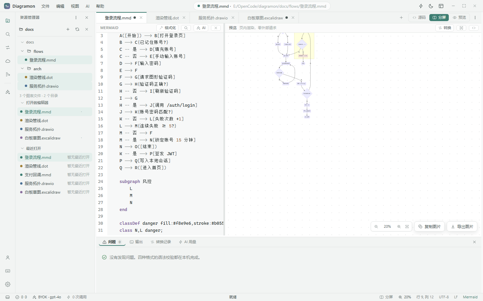Click the lightning quick action icon in title bar
483x301 pixels.
[x=421, y=6]
